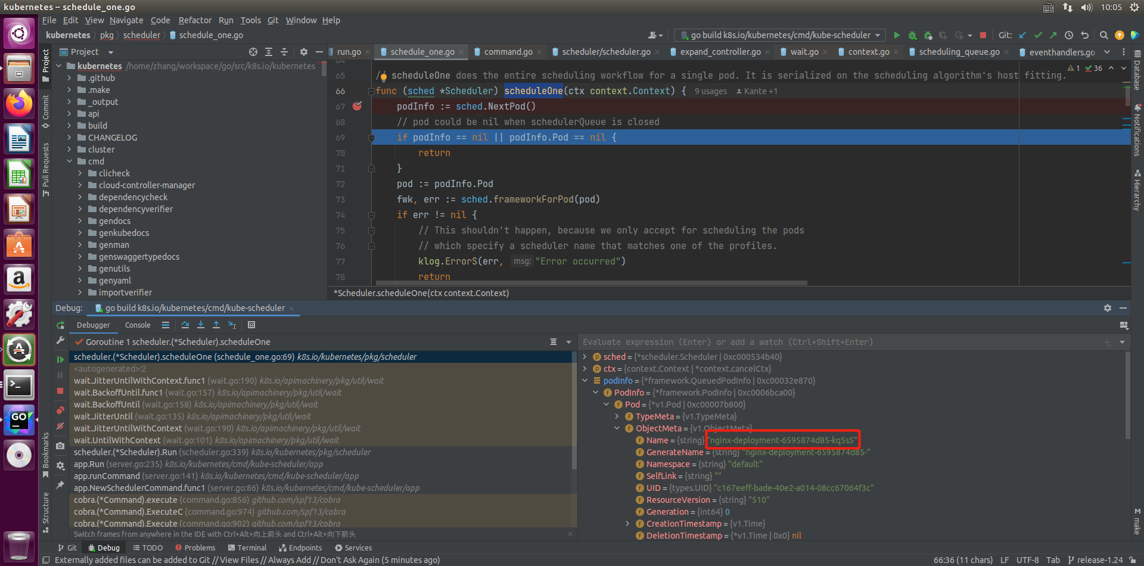
Task: Click the Step Over debugger icon
Action: (185, 325)
